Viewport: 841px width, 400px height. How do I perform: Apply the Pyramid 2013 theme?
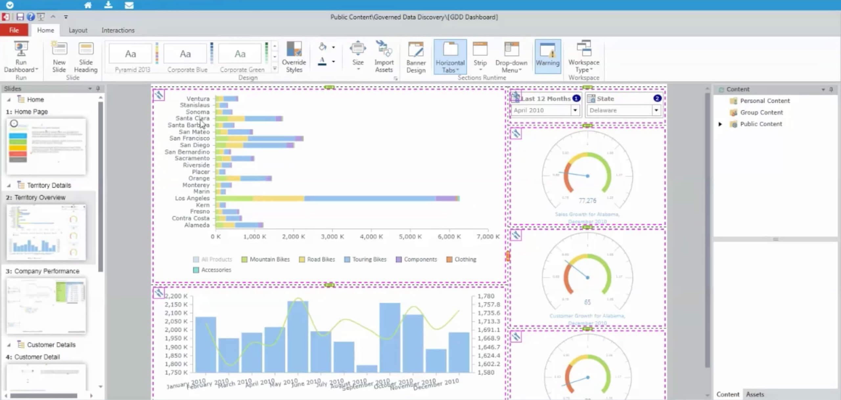click(x=133, y=57)
